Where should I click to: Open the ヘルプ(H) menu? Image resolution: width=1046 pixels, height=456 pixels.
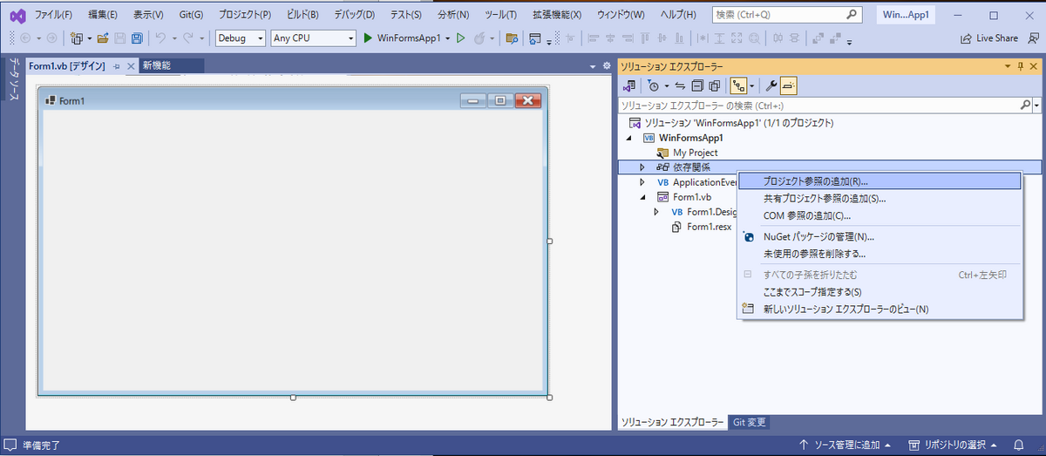pyautogui.click(x=677, y=15)
